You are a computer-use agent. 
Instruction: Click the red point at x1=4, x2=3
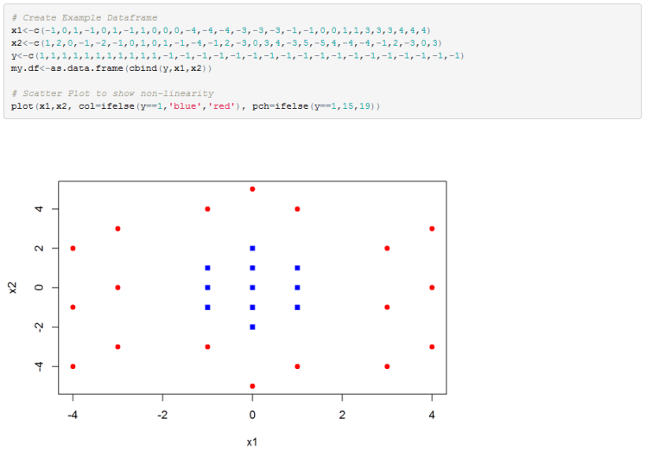pyautogui.click(x=432, y=228)
